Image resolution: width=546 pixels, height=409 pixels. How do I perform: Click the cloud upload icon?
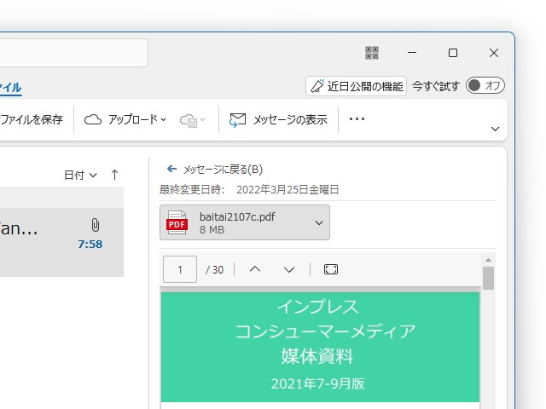click(93, 119)
